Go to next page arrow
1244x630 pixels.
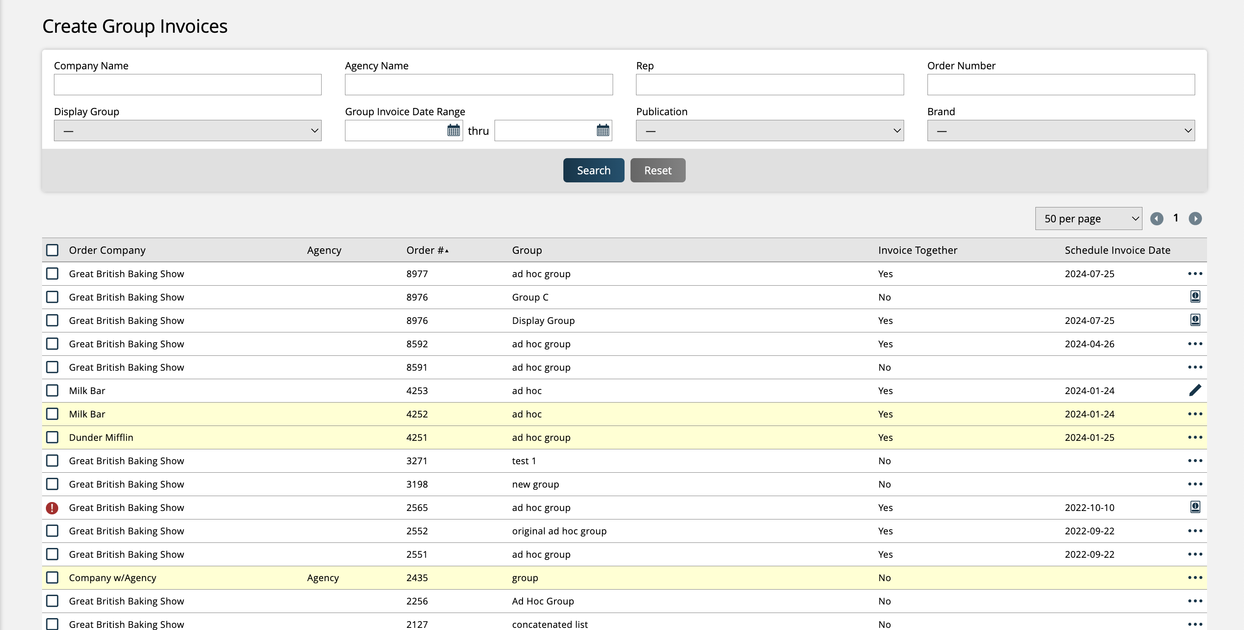tap(1195, 219)
